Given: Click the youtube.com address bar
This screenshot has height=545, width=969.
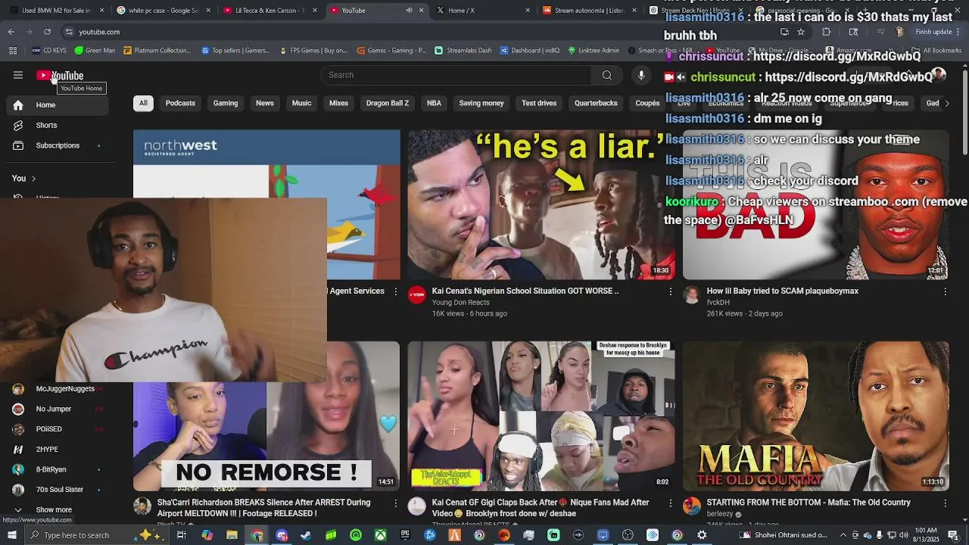Looking at the screenshot, I should coord(416,32).
